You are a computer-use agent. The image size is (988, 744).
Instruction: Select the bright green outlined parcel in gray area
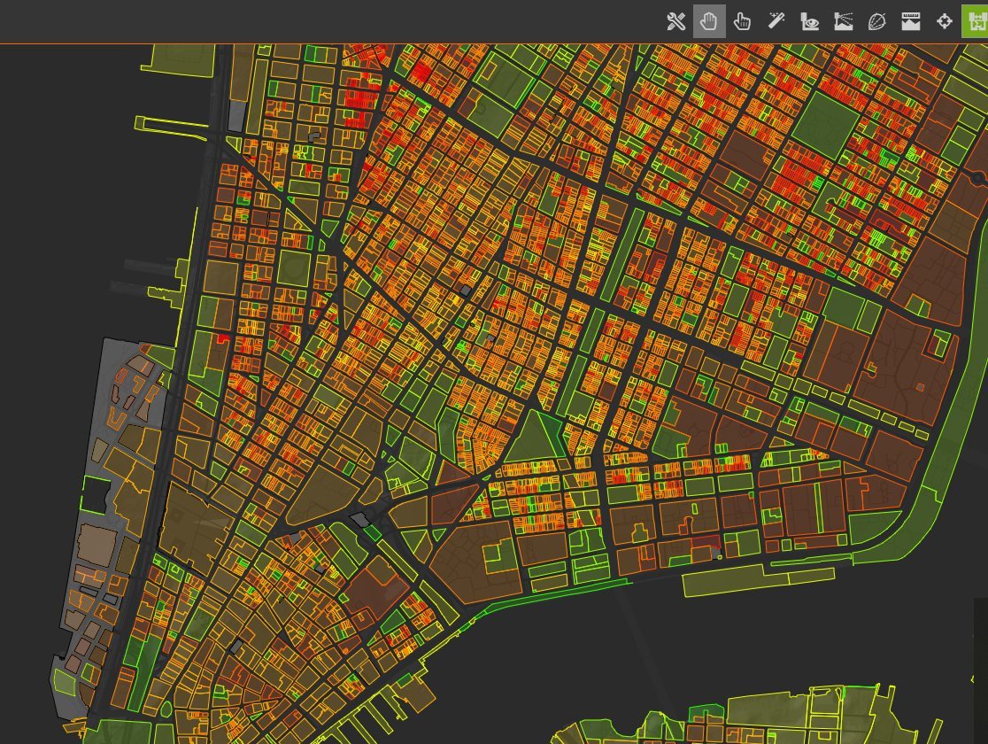pyautogui.click(x=94, y=495)
